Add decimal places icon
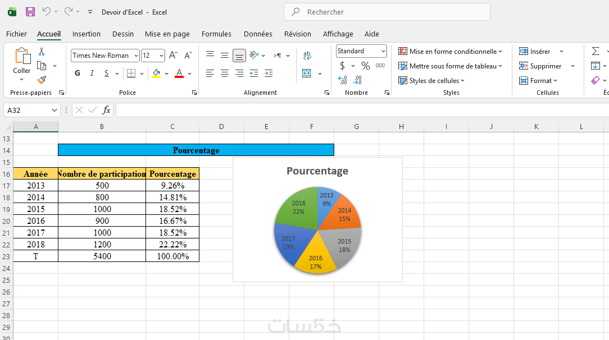Image resolution: width=609 pixels, height=340 pixels. pos(343,80)
